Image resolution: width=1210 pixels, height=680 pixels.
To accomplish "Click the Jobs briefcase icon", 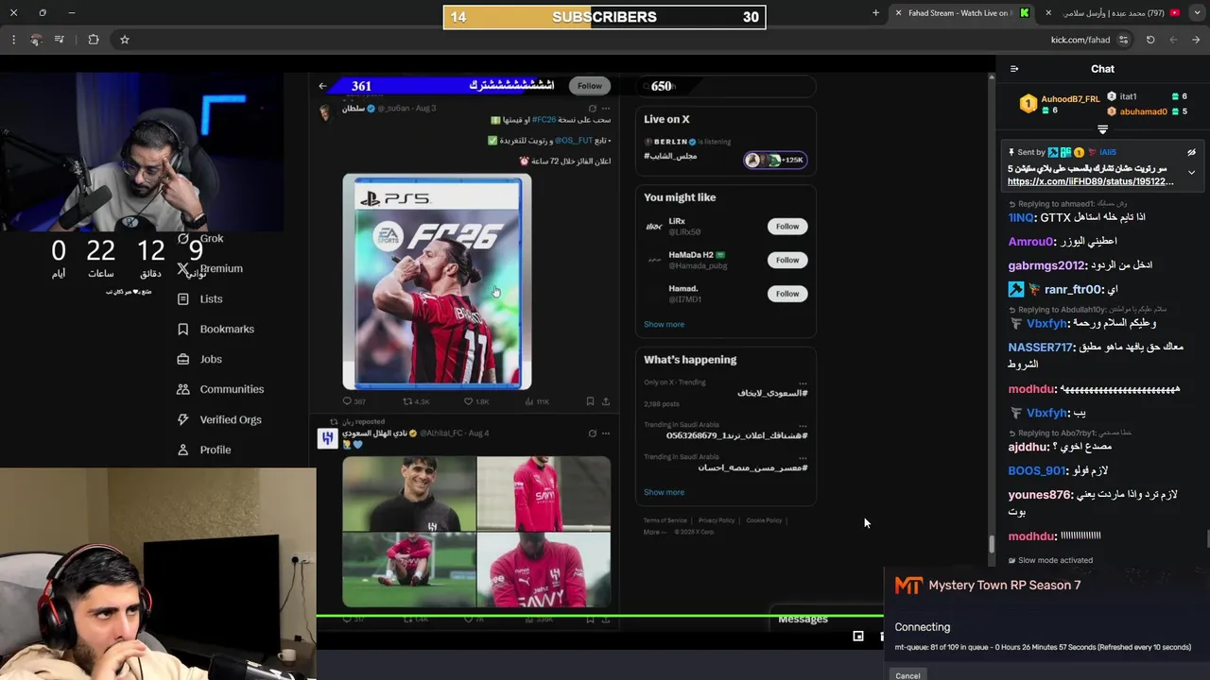I will [x=183, y=360].
